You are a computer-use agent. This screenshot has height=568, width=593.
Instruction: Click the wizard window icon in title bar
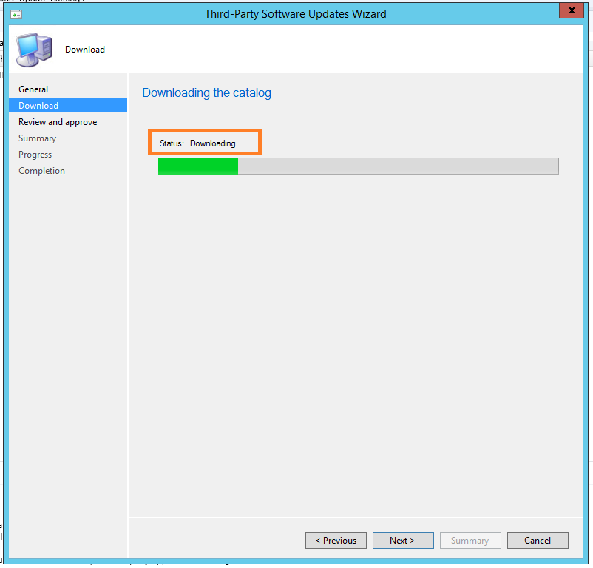(x=16, y=15)
